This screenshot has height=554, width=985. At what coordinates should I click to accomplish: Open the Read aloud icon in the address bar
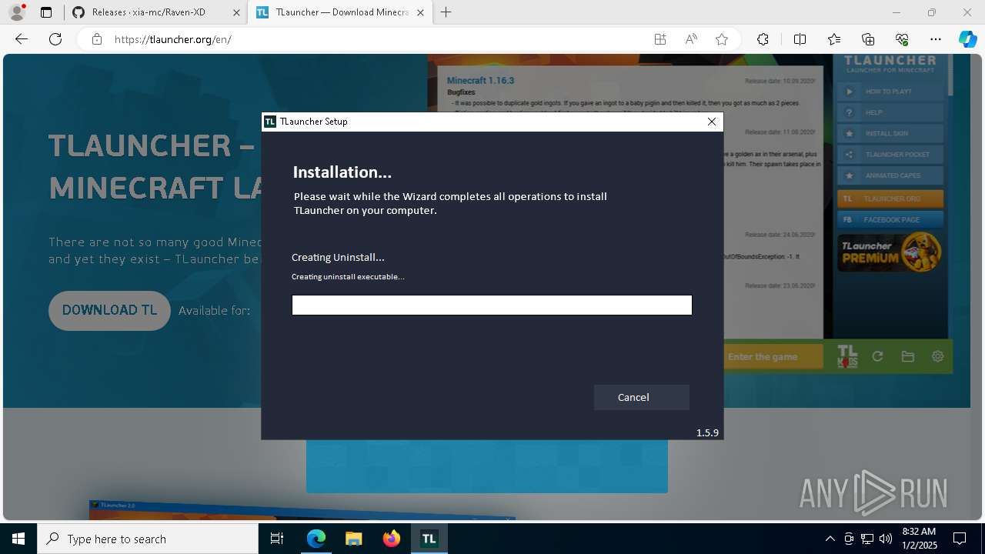click(691, 39)
